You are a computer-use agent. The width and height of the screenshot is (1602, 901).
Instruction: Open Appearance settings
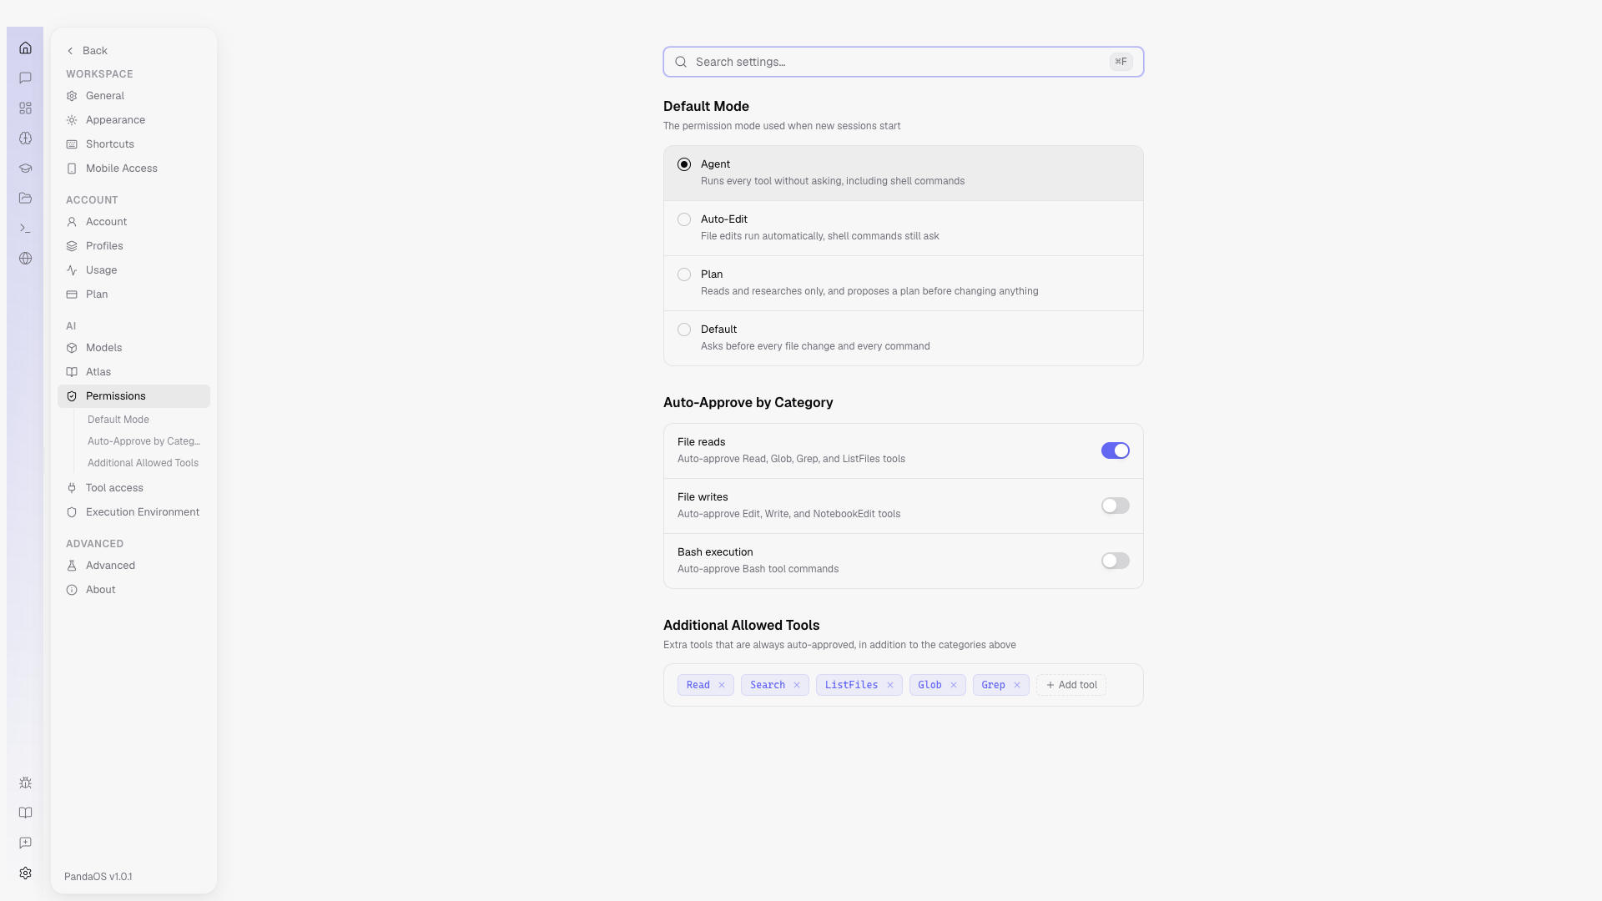133,120
